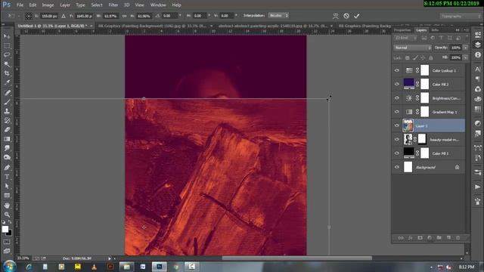Hide Layer 1 visibility eye
The width and height of the screenshot is (484, 272).
point(397,125)
